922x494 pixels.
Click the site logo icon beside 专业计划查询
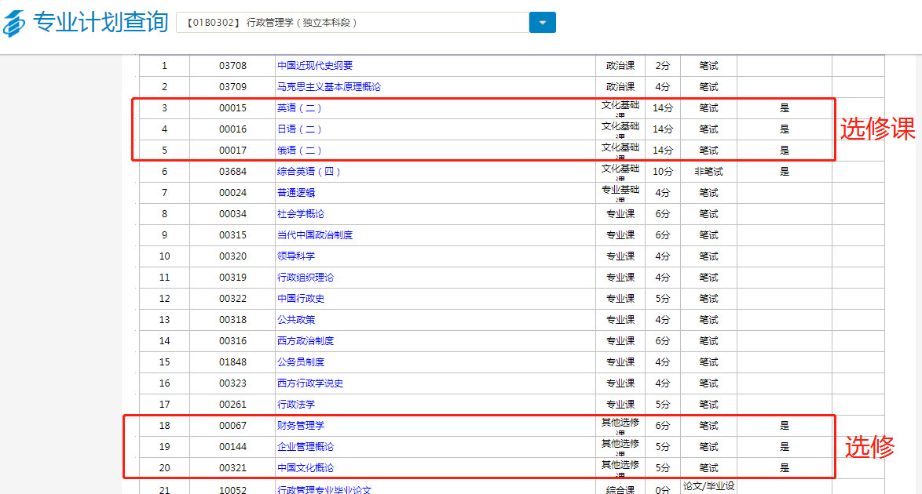14,24
